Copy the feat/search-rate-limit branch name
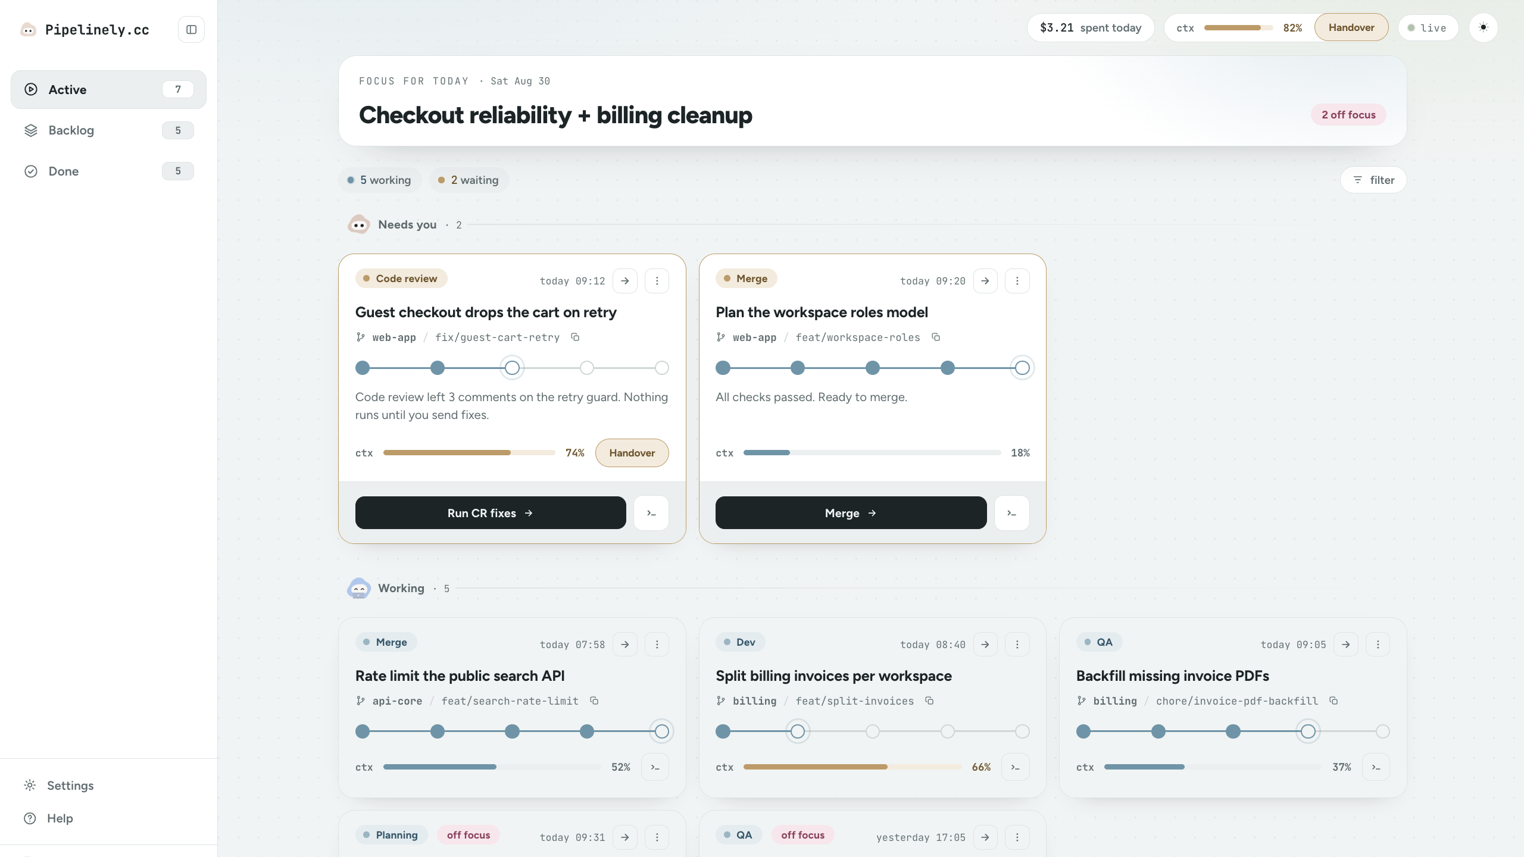The height and width of the screenshot is (857, 1524). coord(594,700)
